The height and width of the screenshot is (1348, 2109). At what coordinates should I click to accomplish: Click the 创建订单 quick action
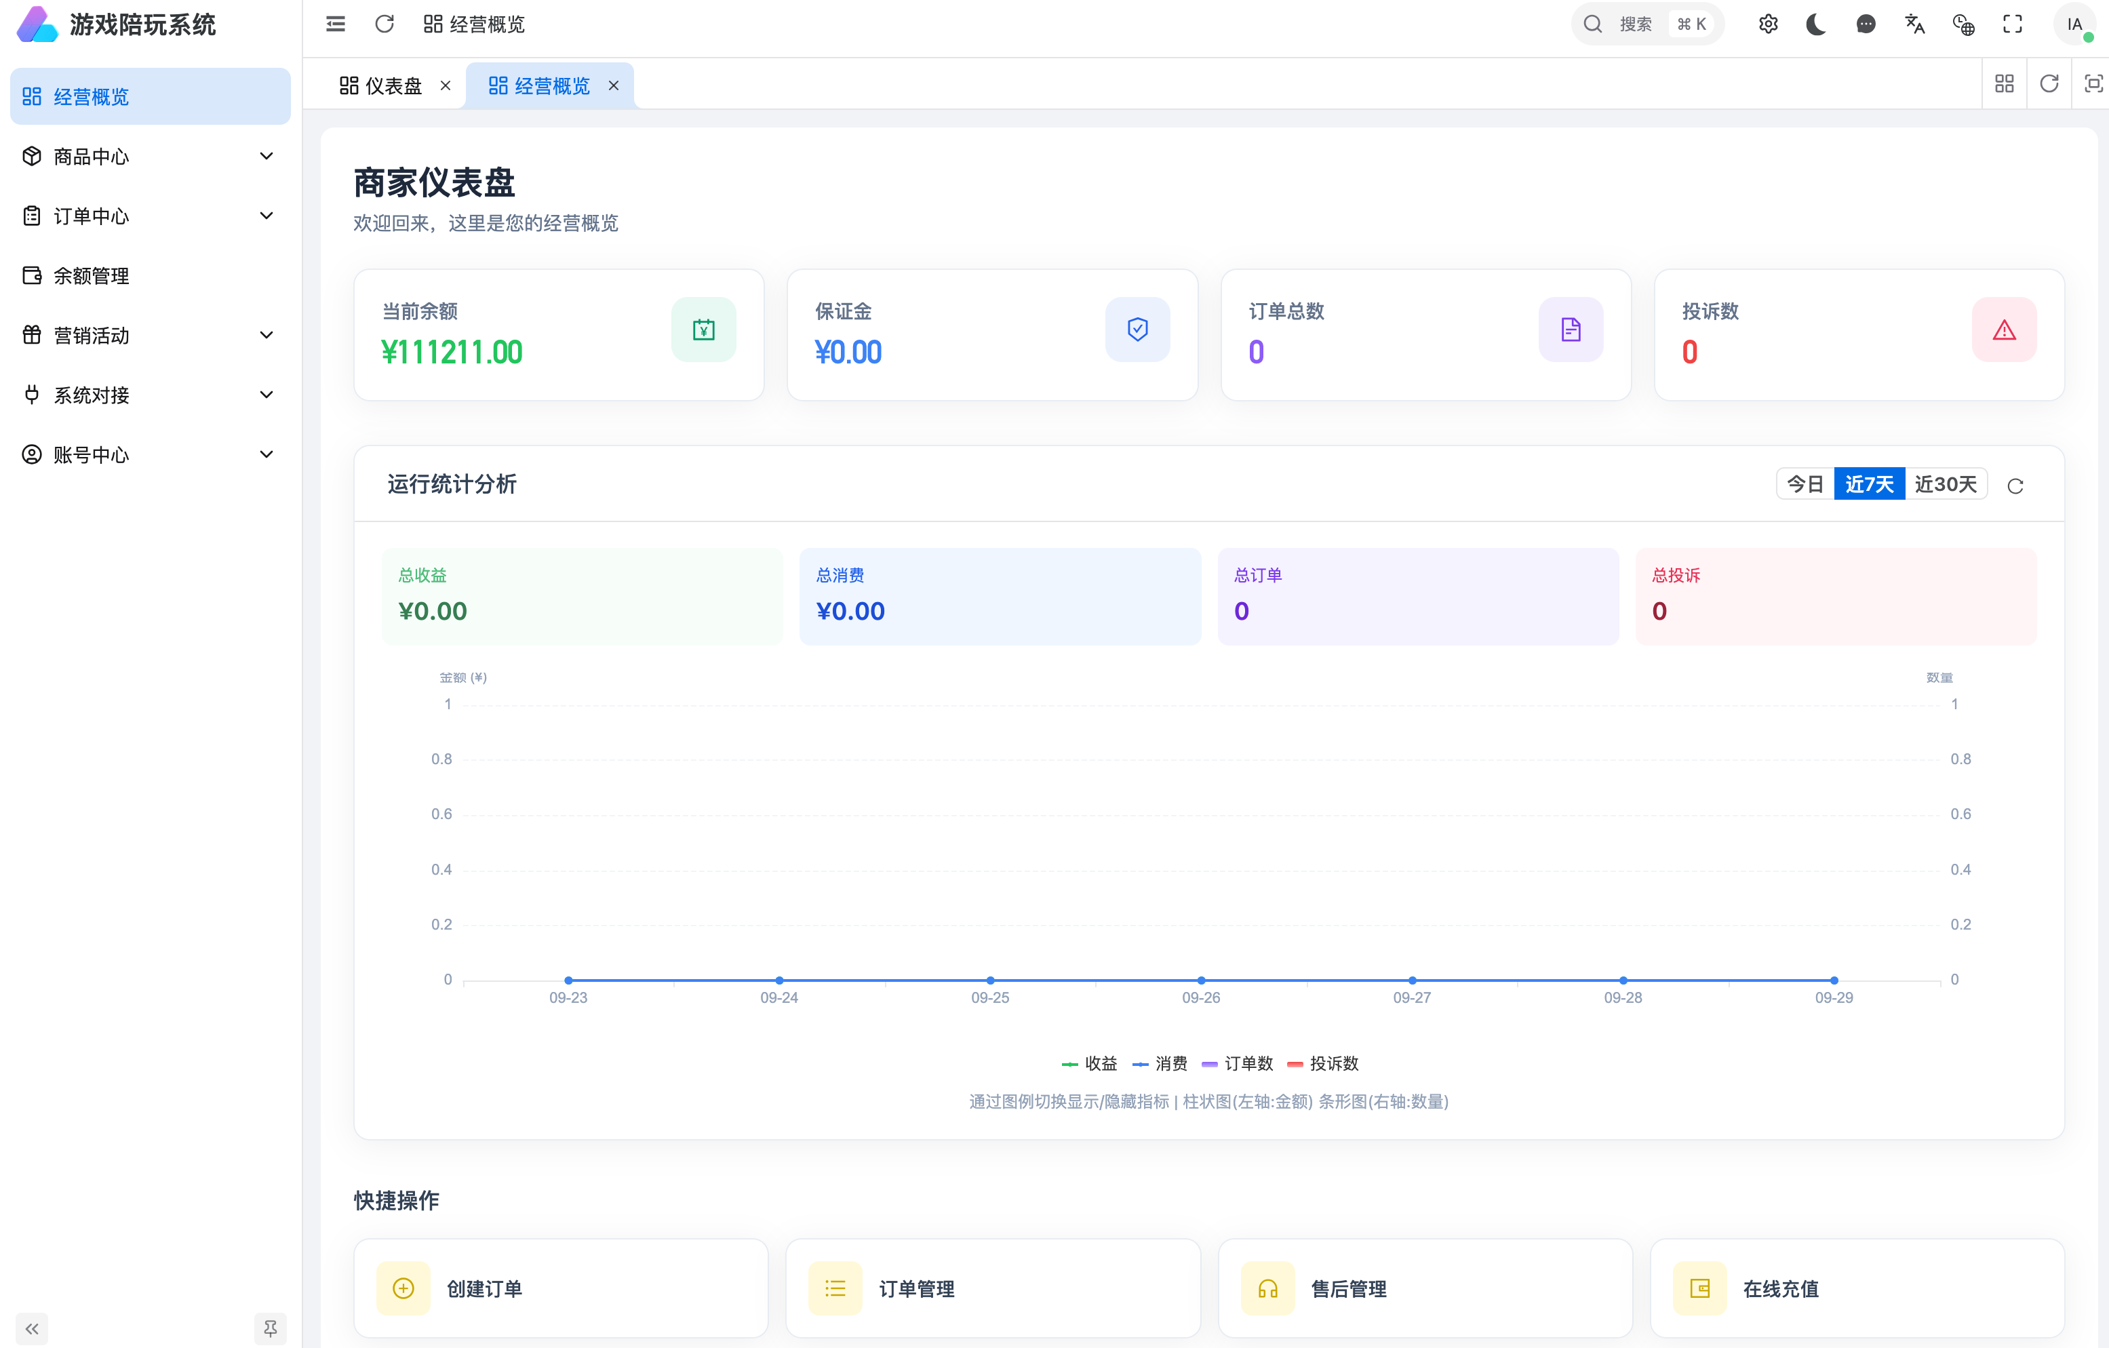pyautogui.click(x=561, y=1288)
